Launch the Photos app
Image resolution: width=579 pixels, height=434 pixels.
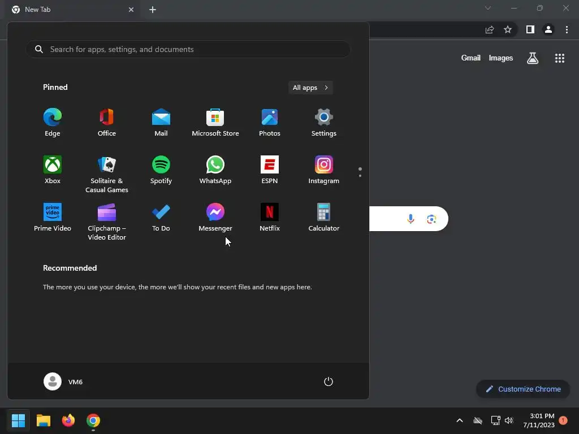point(270,123)
